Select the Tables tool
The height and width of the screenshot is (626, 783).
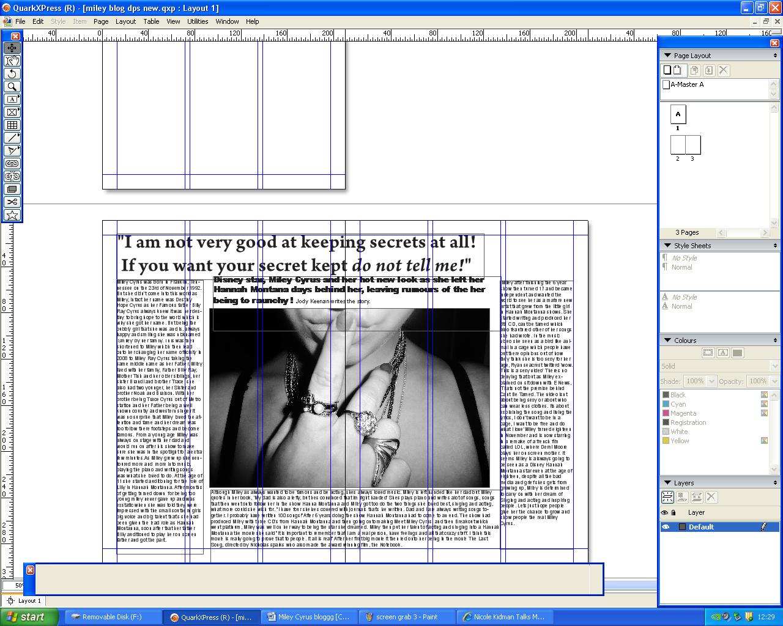point(12,125)
